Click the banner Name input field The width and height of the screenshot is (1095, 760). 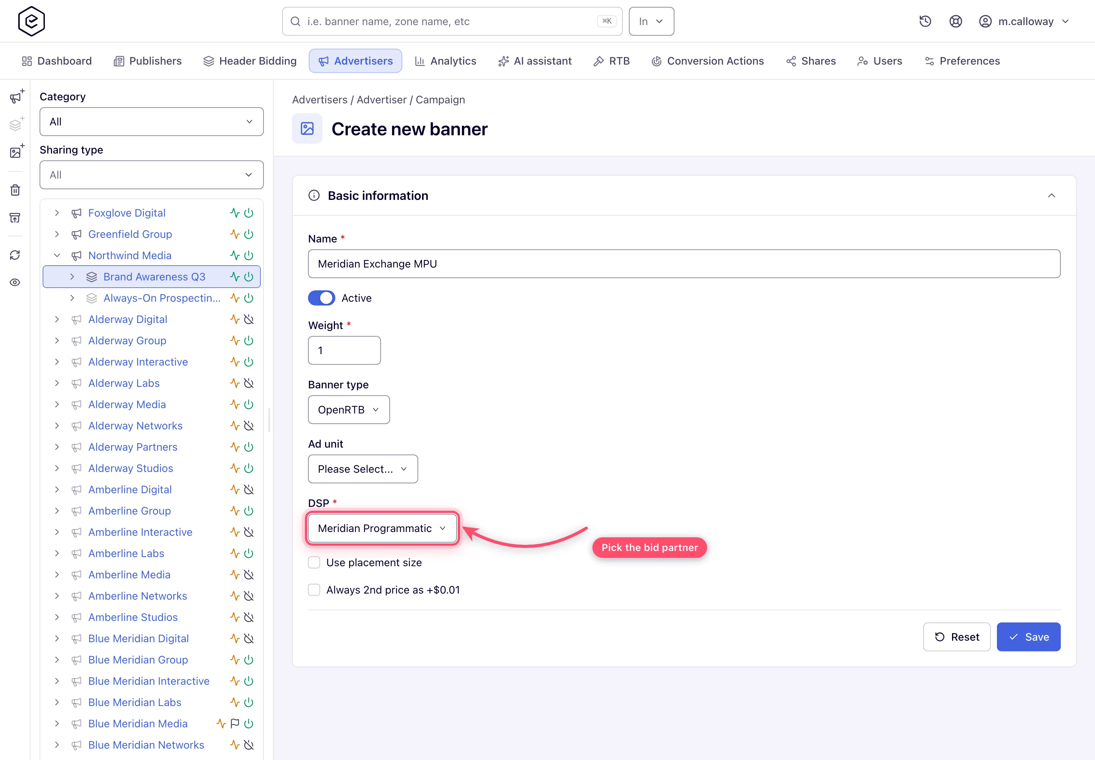pos(684,264)
